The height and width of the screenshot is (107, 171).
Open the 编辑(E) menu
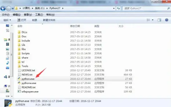pos(17,15)
